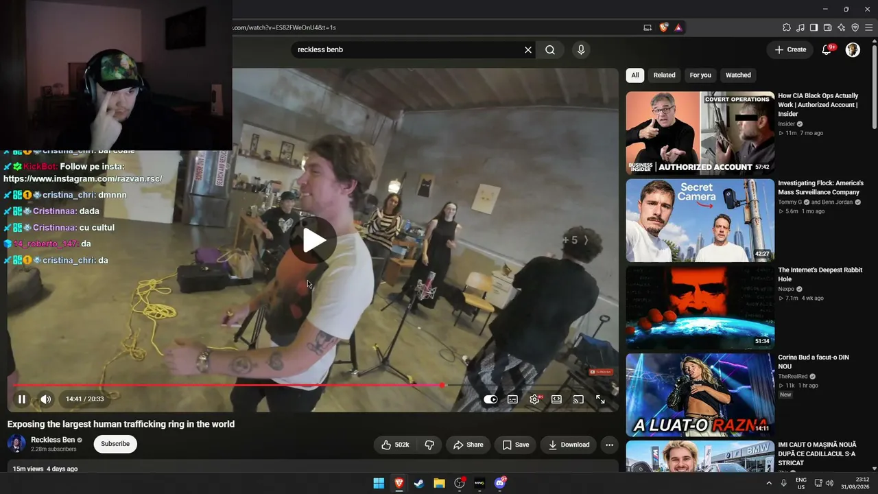Viewport: 878px width, 494px height.
Task: Subscribe to Reckless Ben
Action: click(115, 444)
